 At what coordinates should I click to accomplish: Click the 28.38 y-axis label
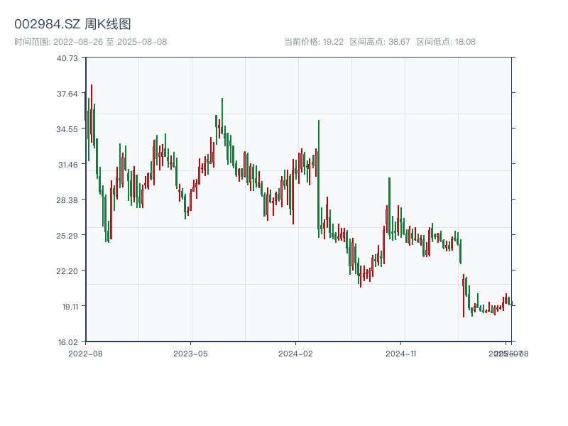point(67,200)
